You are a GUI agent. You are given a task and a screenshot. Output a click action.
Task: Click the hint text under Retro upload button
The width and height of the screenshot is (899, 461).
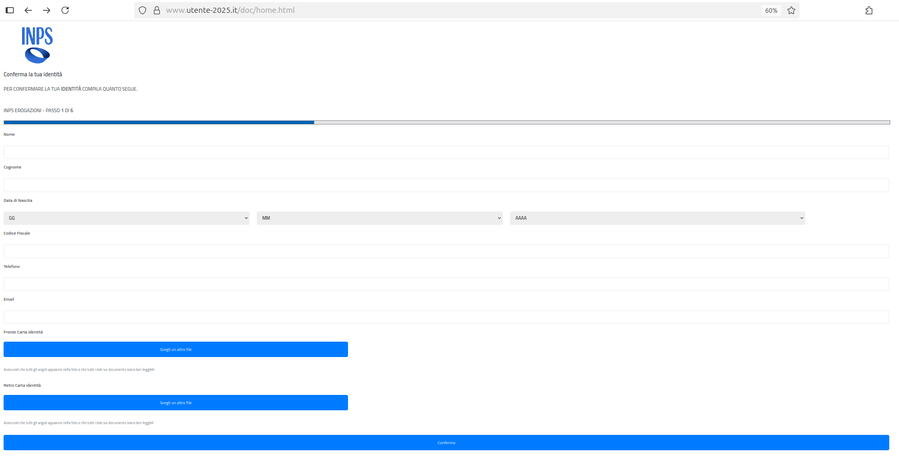coord(78,423)
